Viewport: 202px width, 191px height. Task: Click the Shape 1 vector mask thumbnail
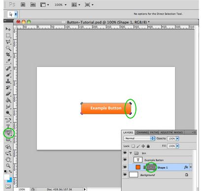pyautogui.click(x=151, y=167)
